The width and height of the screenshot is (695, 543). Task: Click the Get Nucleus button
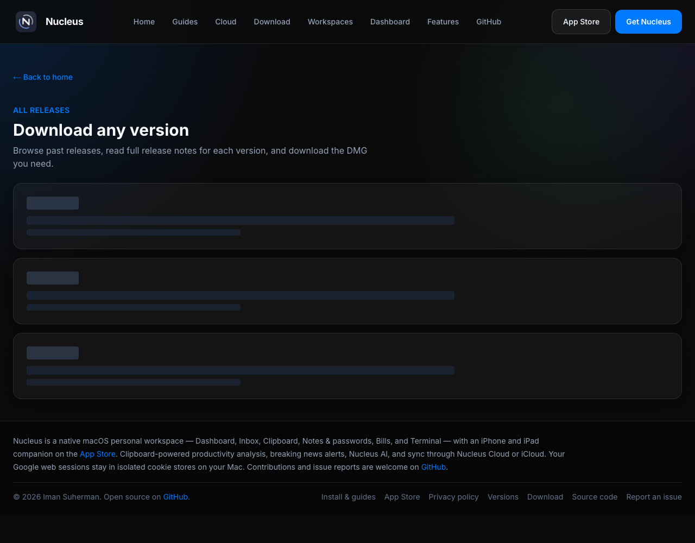click(x=648, y=22)
